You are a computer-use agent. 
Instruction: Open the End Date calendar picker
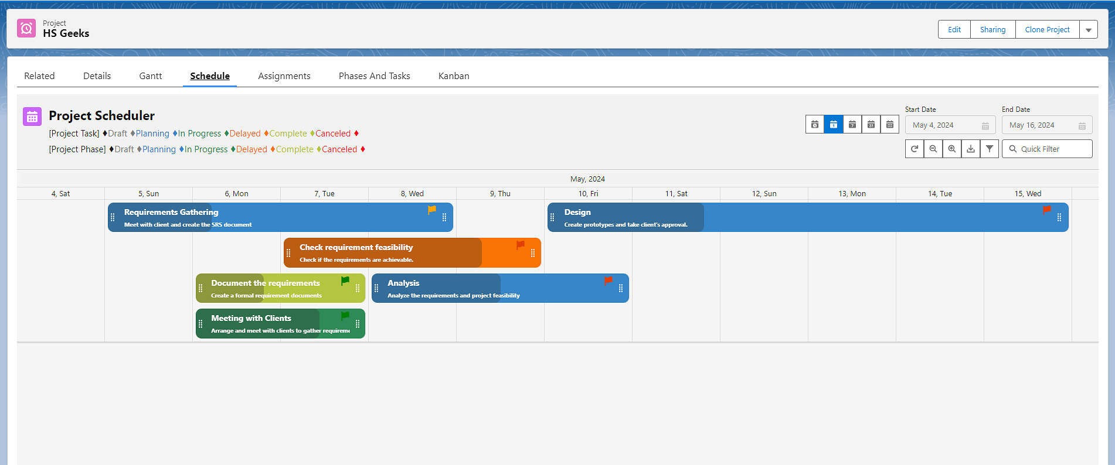tap(1082, 125)
